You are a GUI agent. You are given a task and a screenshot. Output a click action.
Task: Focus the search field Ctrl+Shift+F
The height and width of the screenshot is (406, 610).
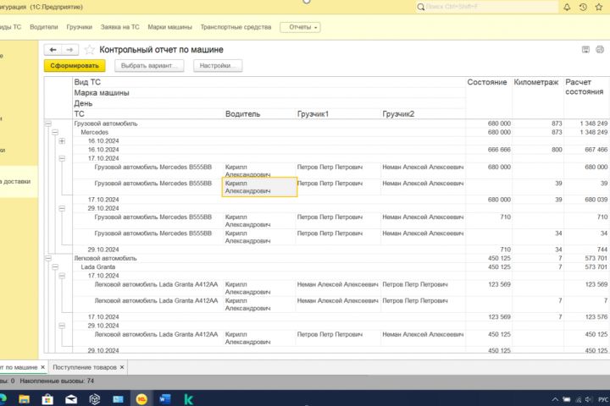point(486,7)
